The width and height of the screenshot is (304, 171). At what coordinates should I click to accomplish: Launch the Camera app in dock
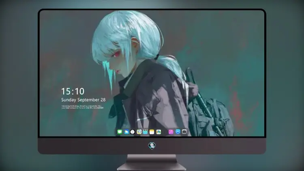tap(184, 132)
